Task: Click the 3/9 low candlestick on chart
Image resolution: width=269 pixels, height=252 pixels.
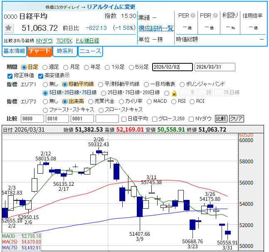Action: click(140, 207)
